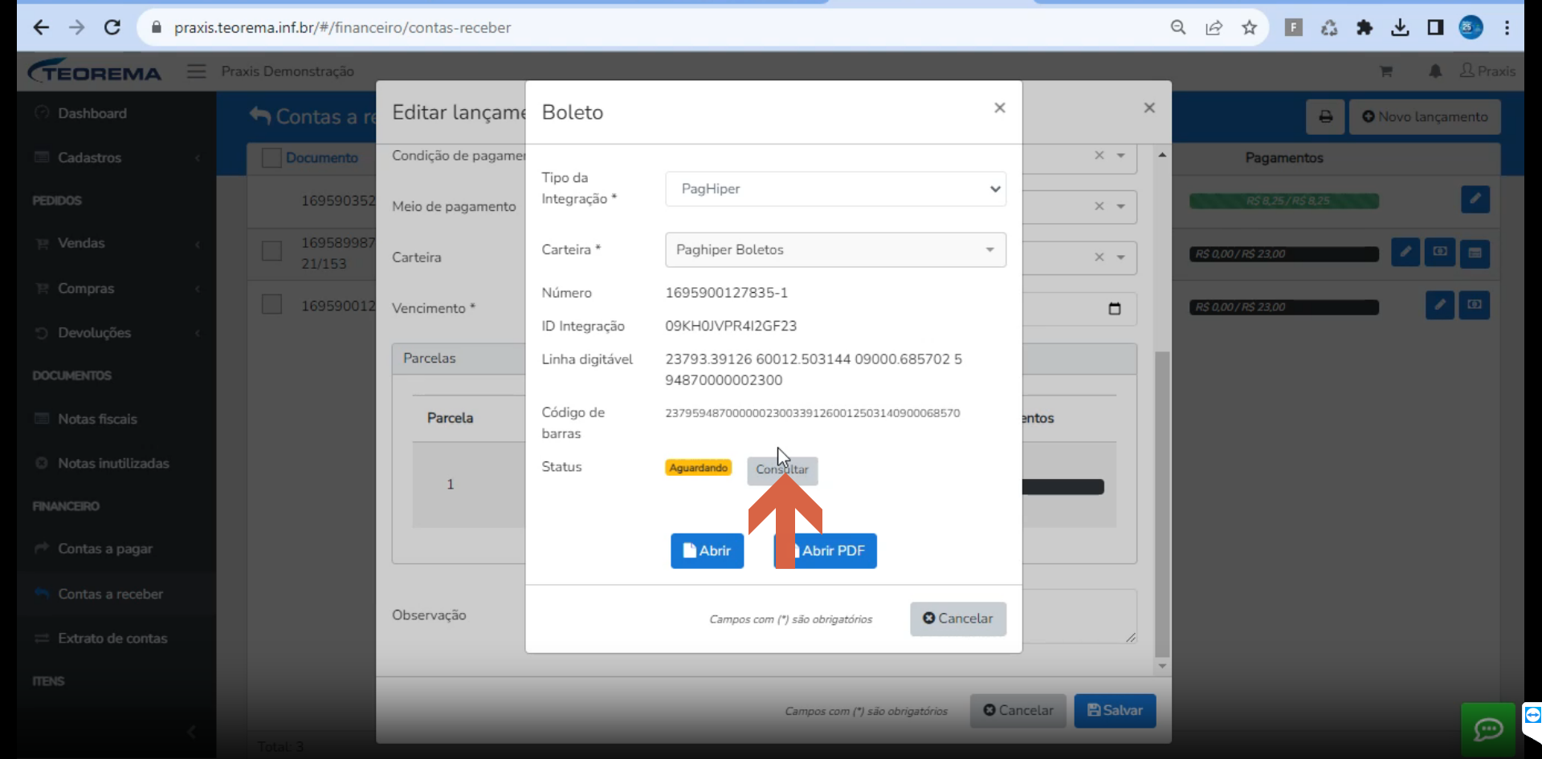Expand the Devoluções sidebar menu

[116, 332]
